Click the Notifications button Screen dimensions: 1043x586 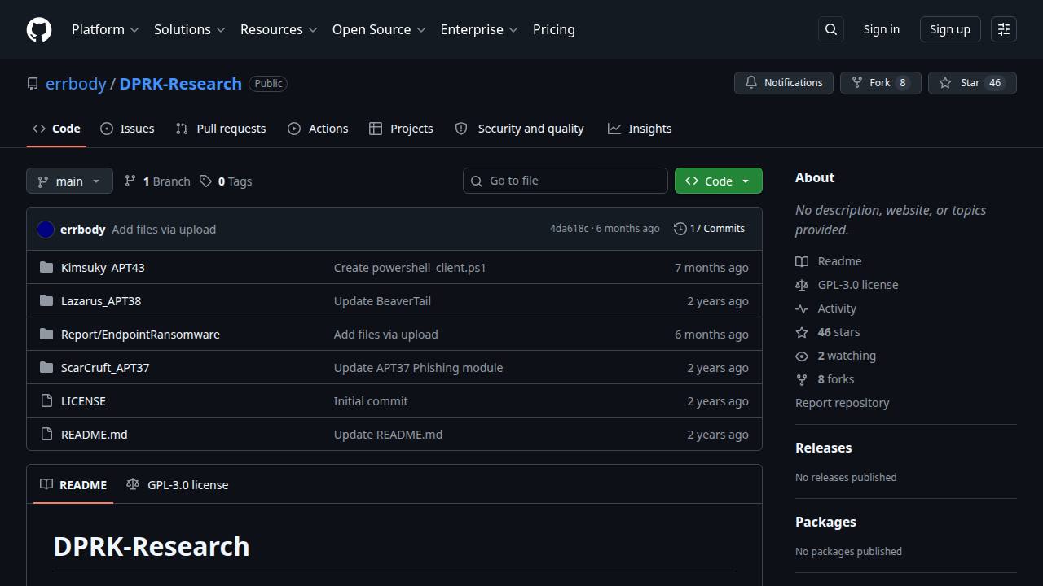pos(784,83)
